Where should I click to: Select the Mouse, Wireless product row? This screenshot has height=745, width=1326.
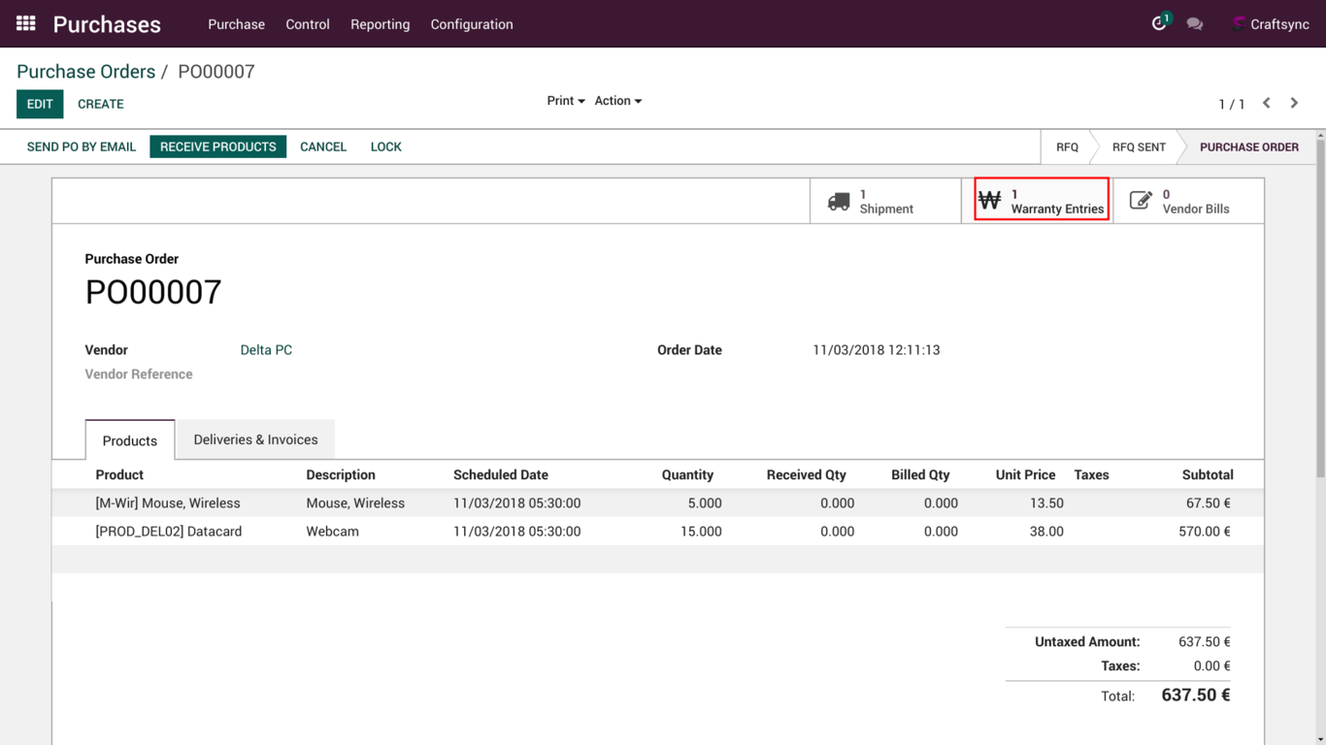(168, 503)
